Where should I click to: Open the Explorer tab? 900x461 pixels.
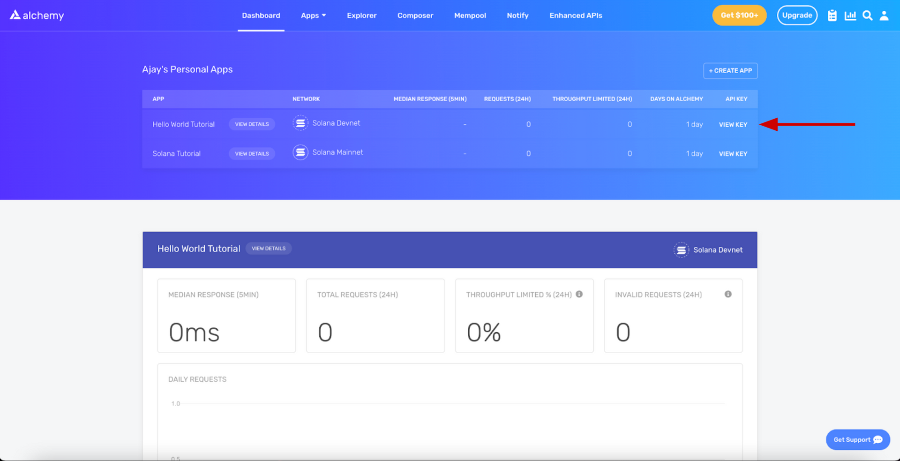pos(361,15)
